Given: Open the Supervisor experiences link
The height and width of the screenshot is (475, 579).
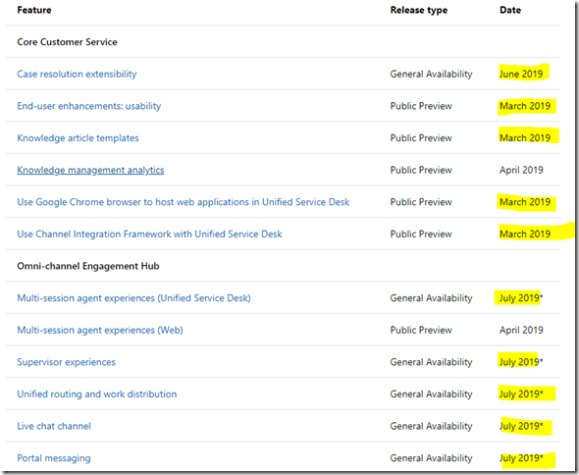Looking at the screenshot, I should (x=66, y=362).
